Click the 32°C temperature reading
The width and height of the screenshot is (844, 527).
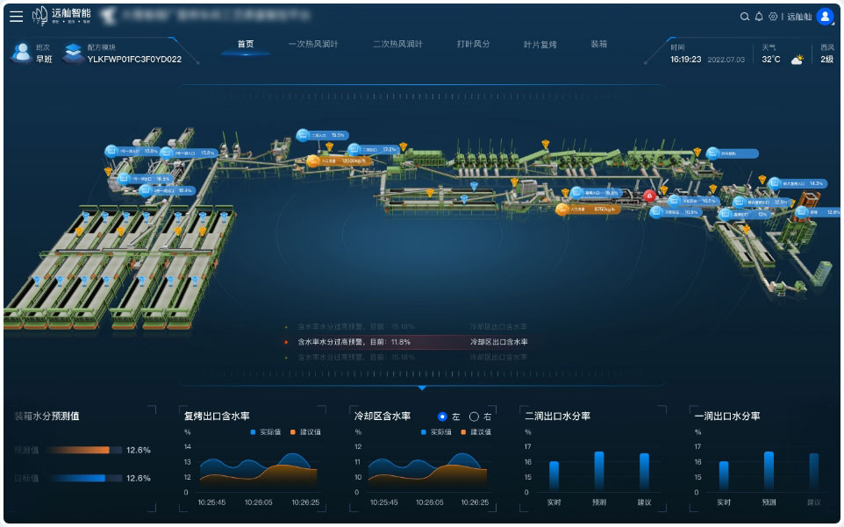click(x=771, y=59)
